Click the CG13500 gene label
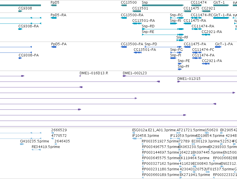Screen dimensions: 237x179 [129, 3]
